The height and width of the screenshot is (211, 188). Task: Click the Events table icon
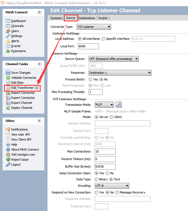8,46
